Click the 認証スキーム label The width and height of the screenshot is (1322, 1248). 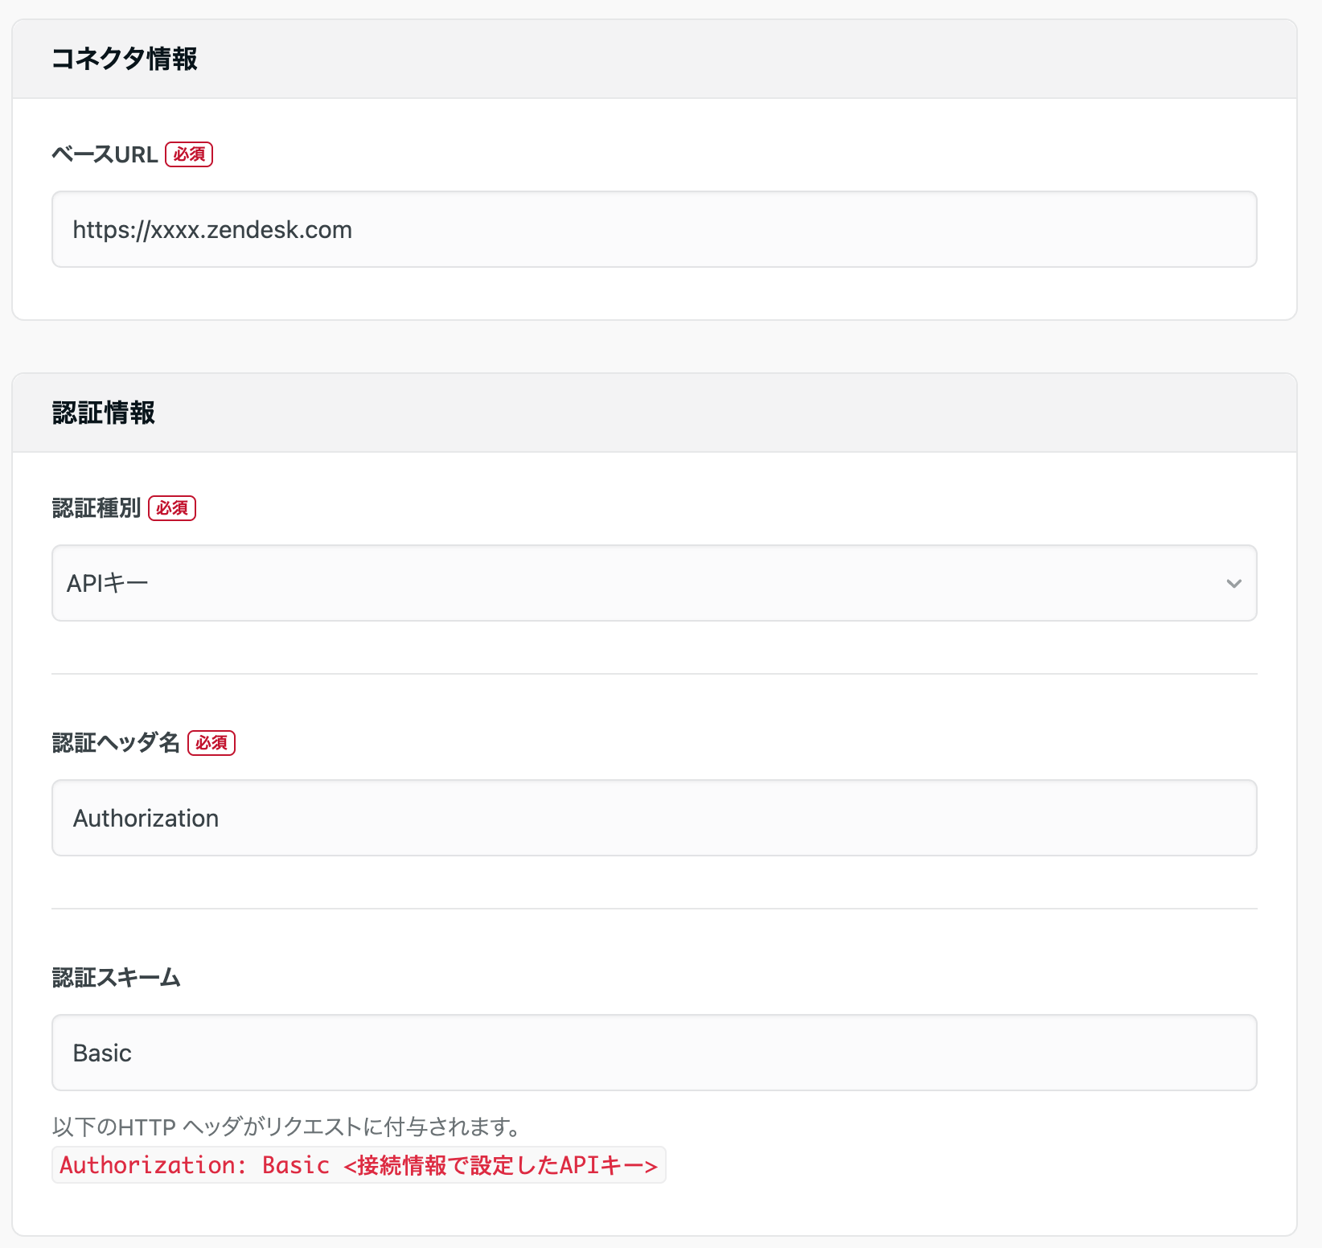(x=116, y=978)
